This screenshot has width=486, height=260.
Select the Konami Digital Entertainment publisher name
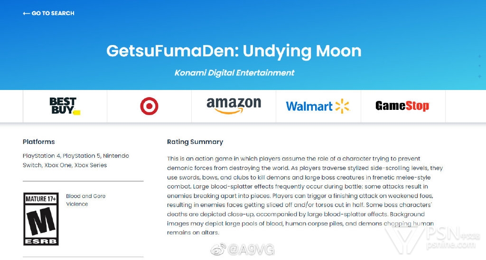[234, 72]
